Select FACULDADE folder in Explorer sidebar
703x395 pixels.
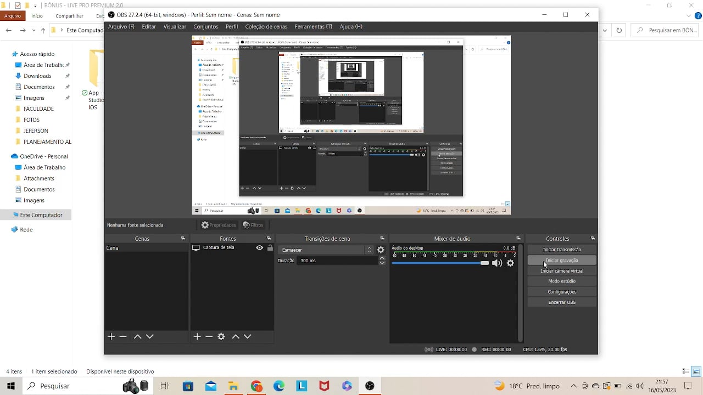pos(38,109)
